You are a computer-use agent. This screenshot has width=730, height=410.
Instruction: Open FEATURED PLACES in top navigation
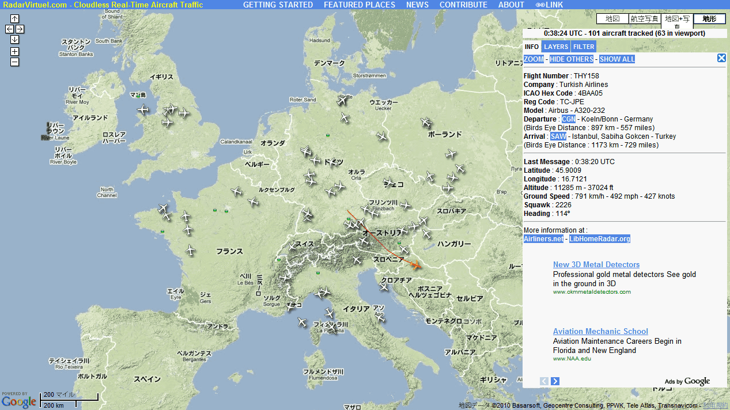(x=360, y=5)
